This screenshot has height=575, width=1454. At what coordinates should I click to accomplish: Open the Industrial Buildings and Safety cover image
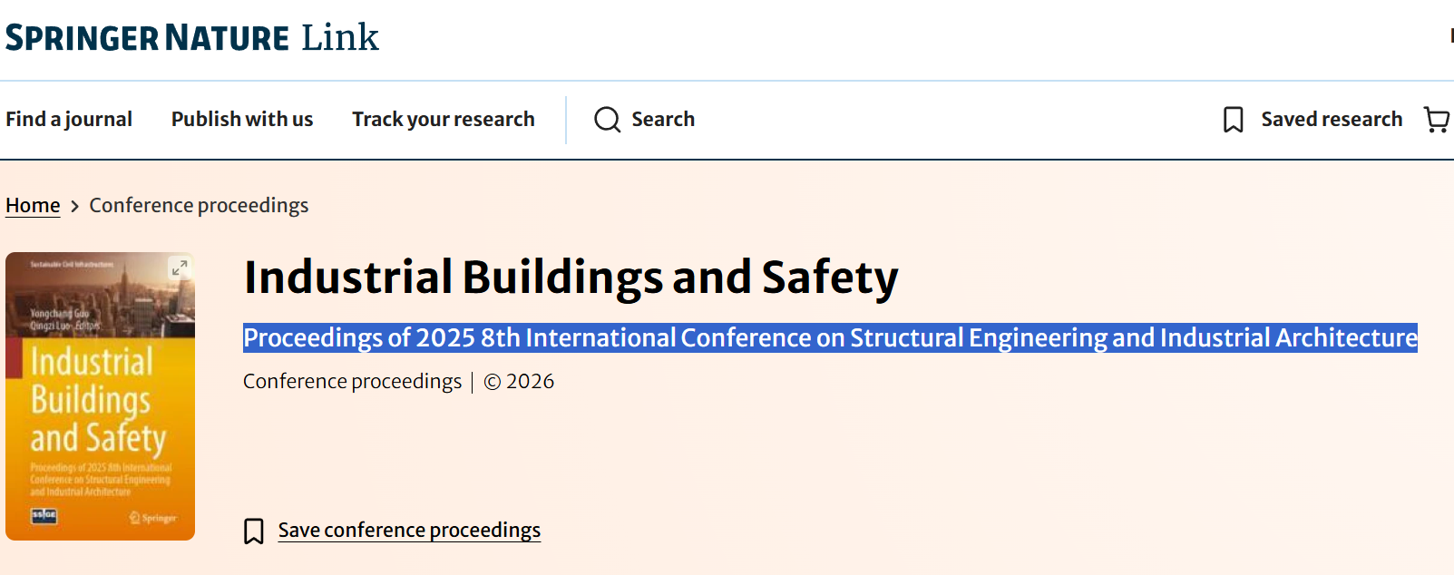100,396
